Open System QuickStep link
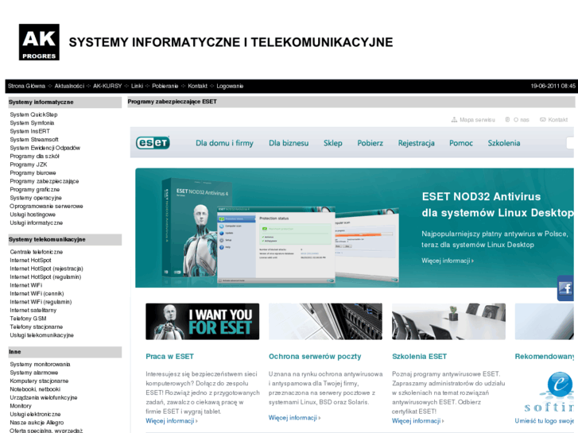This screenshot has width=578, height=433. click(x=33, y=114)
